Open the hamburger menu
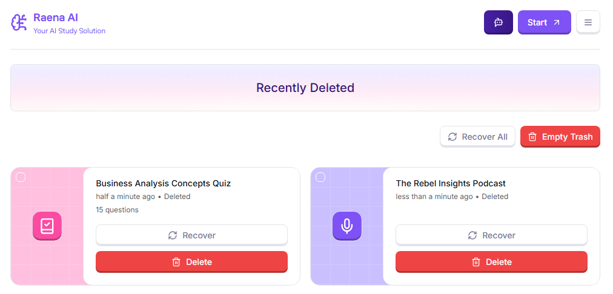The height and width of the screenshot is (294, 613). [588, 22]
